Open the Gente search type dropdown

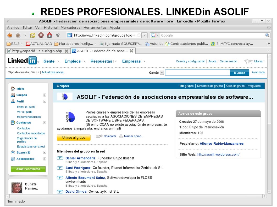(x=162, y=73)
